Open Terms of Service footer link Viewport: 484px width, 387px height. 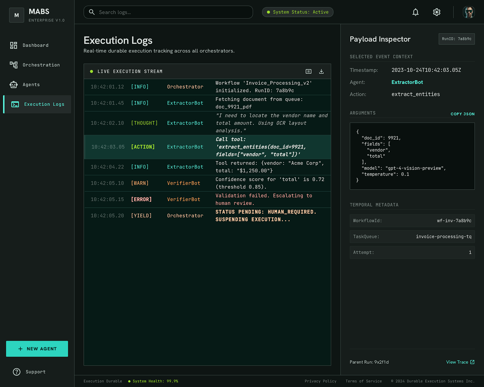[x=364, y=381]
